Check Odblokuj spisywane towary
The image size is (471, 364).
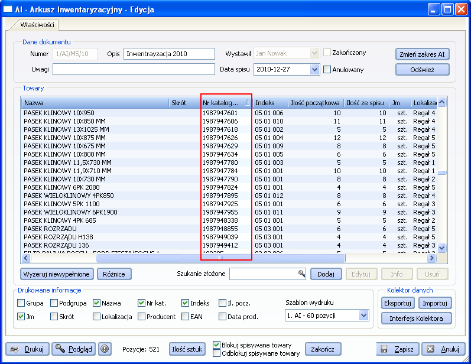[x=216, y=353]
